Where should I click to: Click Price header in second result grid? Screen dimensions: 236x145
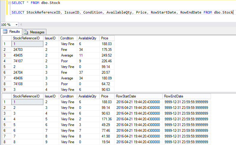coord(107,96)
